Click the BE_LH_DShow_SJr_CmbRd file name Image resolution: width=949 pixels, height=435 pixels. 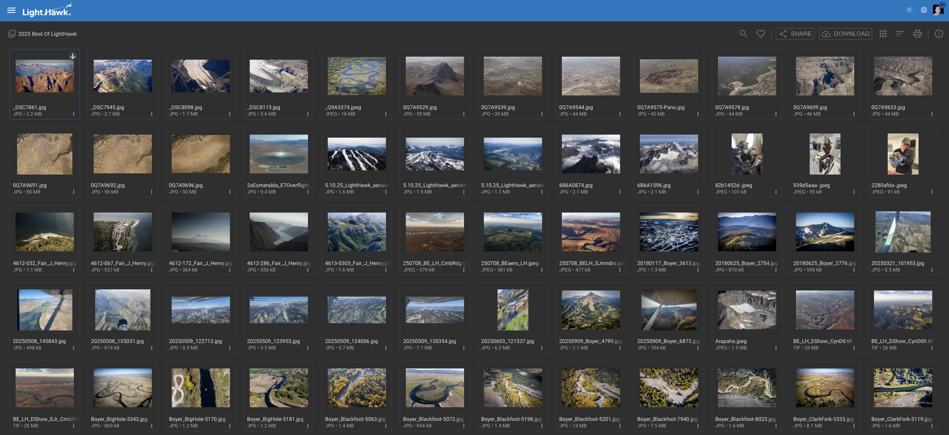[45, 419]
